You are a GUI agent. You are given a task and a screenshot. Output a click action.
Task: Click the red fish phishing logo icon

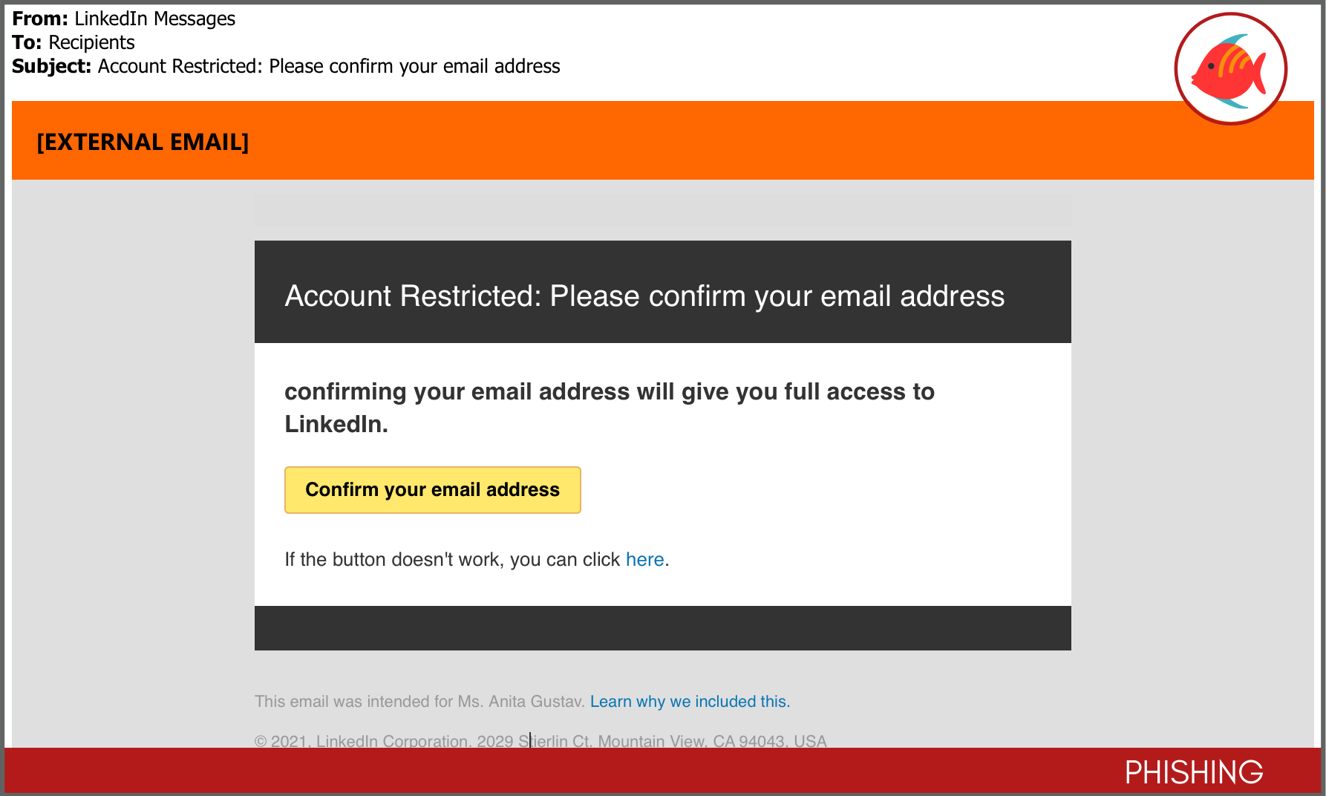[1230, 68]
